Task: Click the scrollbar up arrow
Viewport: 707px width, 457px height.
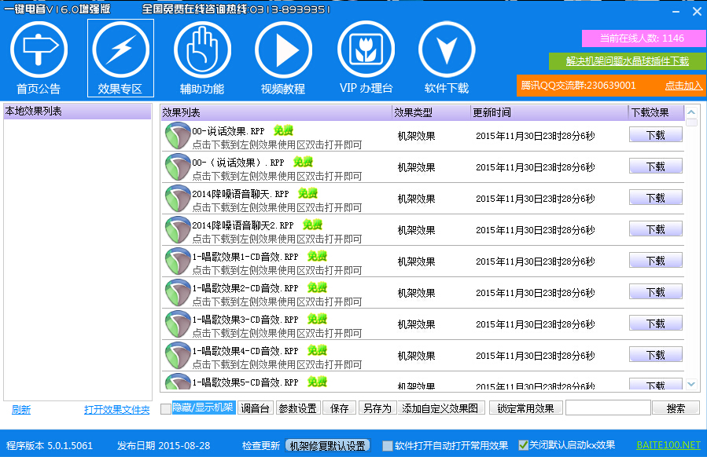Action: coord(692,112)
